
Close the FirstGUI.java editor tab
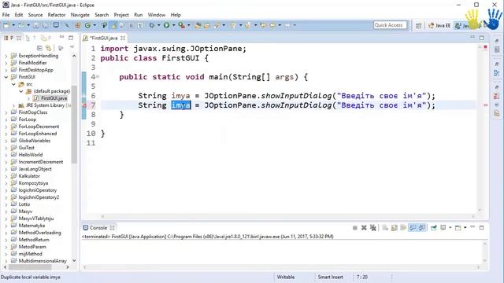pyautogui.click(x=123, y=38)
